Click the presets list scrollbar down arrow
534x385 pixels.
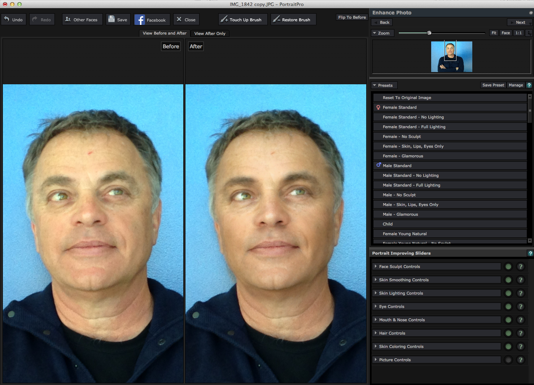click(530, 240)
